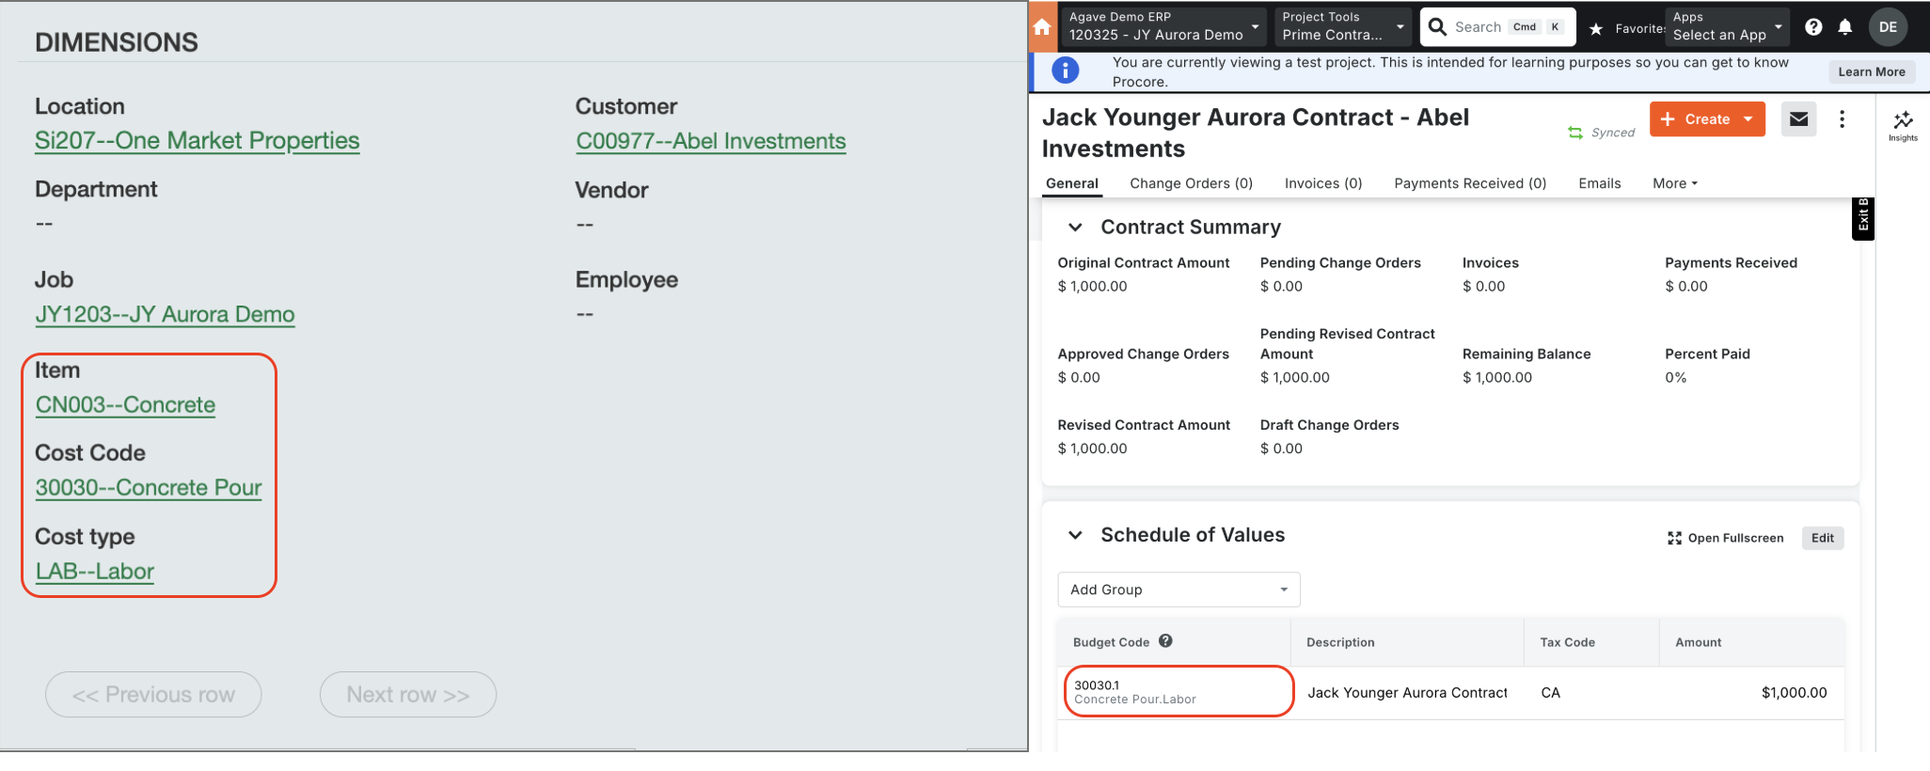Click the DE user avatar
Screen dimensions: 1930x771
(1888, 26)
